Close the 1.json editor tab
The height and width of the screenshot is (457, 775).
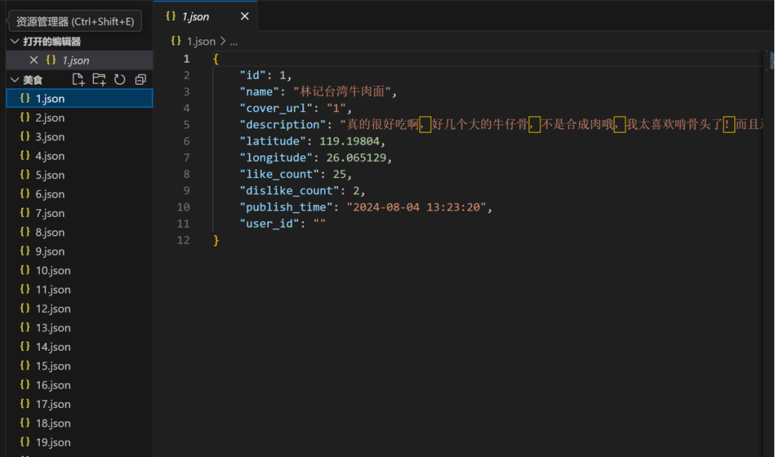244,16
